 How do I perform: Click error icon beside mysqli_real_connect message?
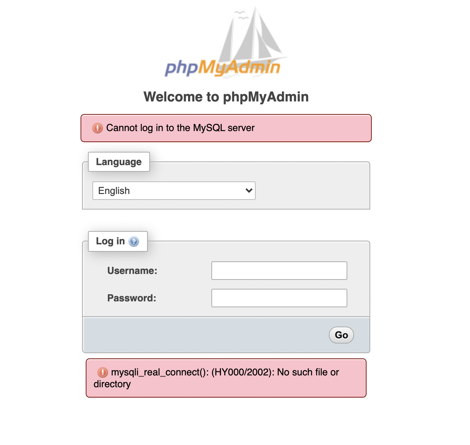tap(103, 372)
